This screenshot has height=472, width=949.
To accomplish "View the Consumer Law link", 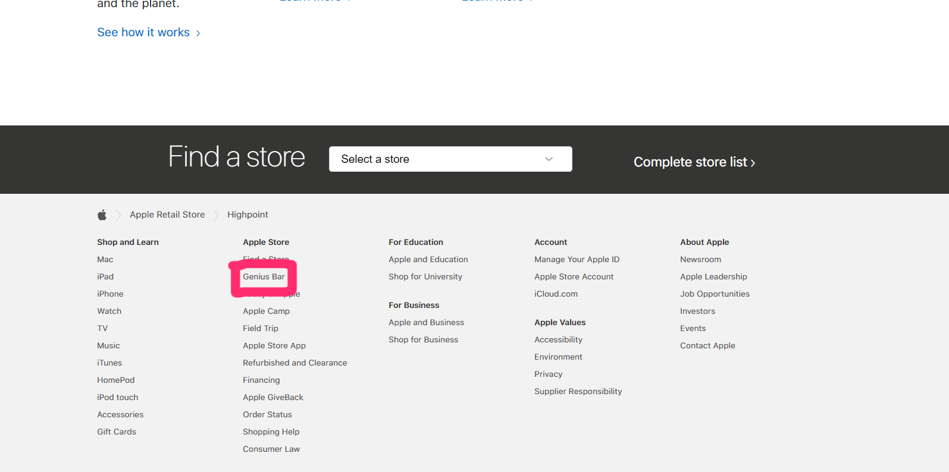I will pyautogui.click(x=271, y=449).
